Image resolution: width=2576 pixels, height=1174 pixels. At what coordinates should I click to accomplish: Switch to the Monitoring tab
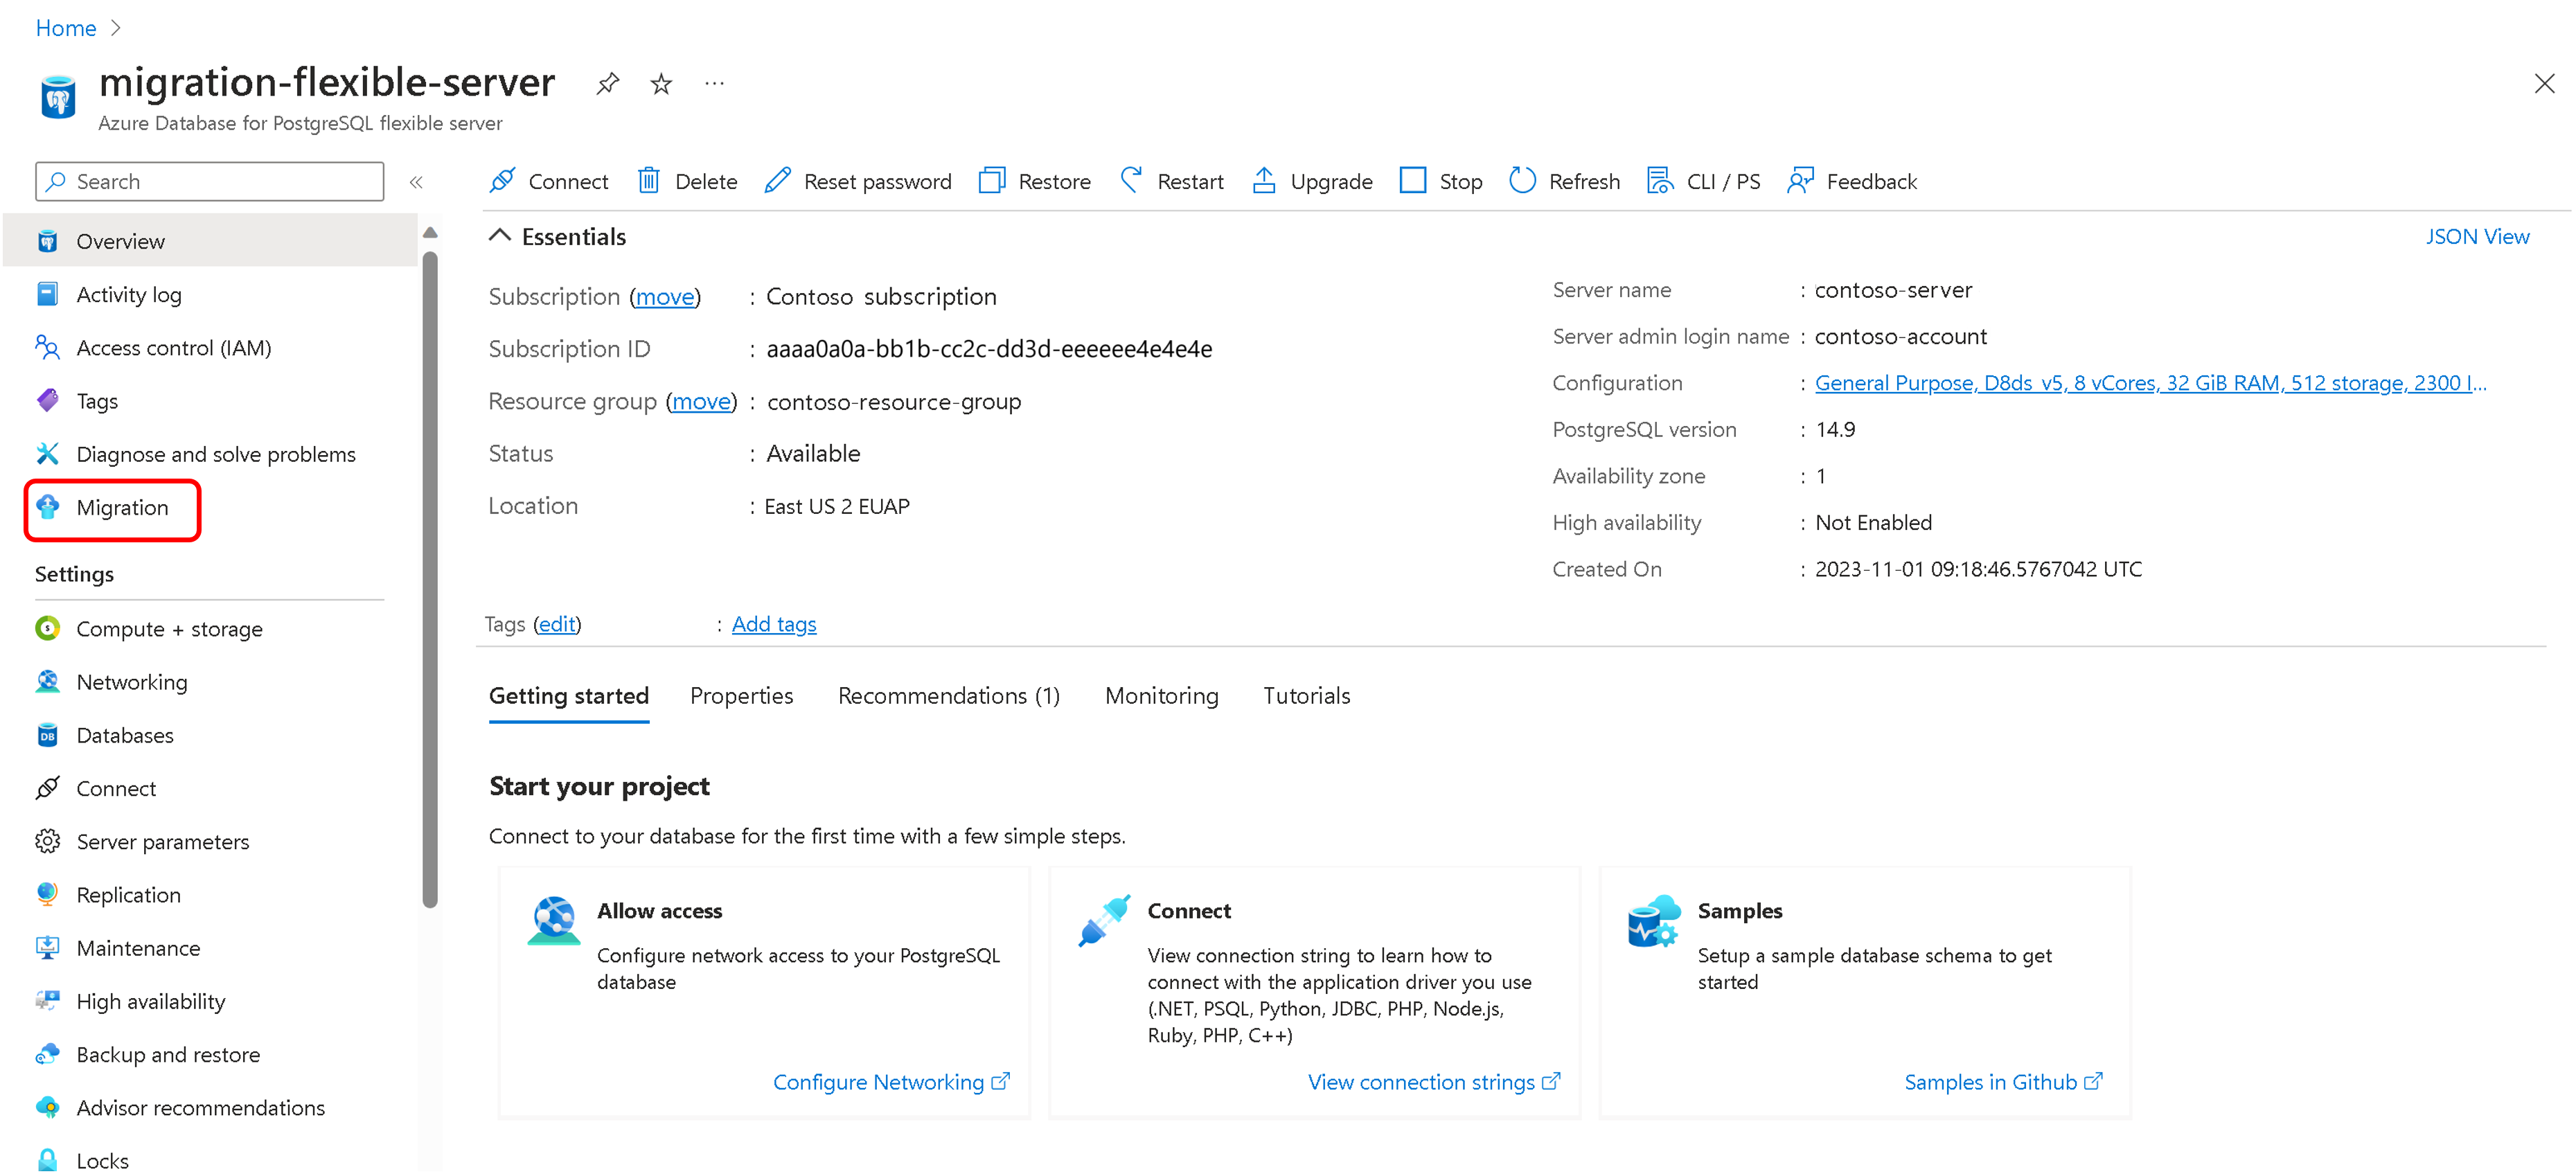tap(1161, 695)
